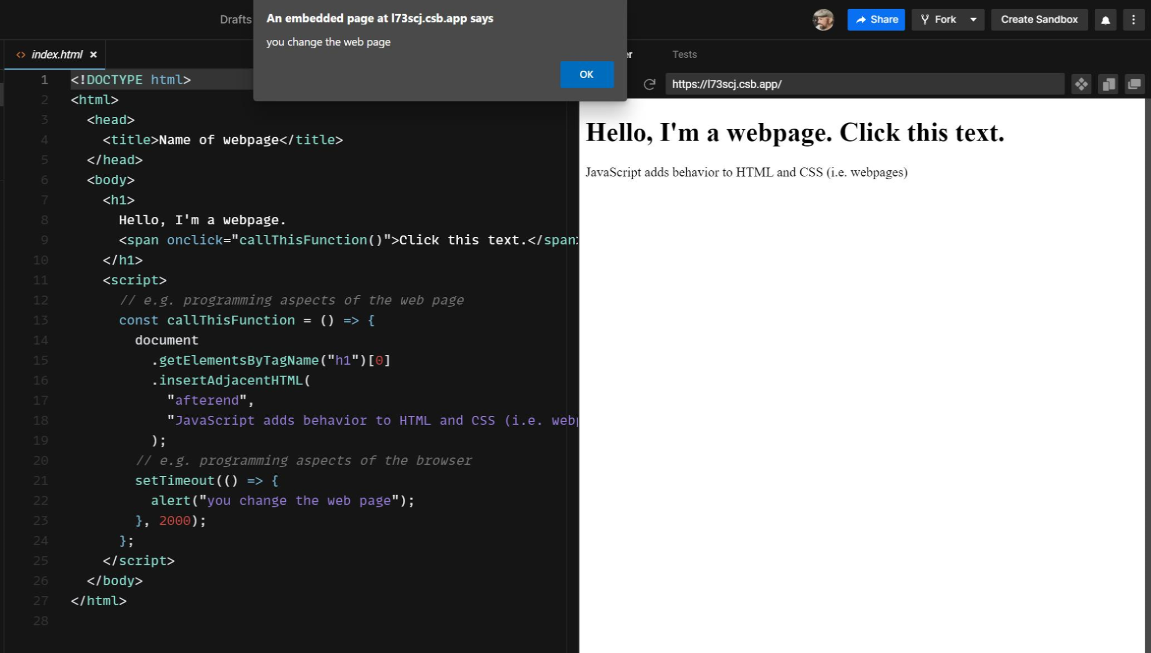The image size is (1151, 653).
Task: Click the user avatar picture
Action: pos(823,20)
